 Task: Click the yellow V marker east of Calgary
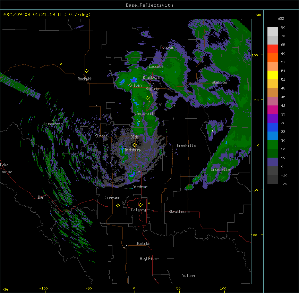point(149,203)
